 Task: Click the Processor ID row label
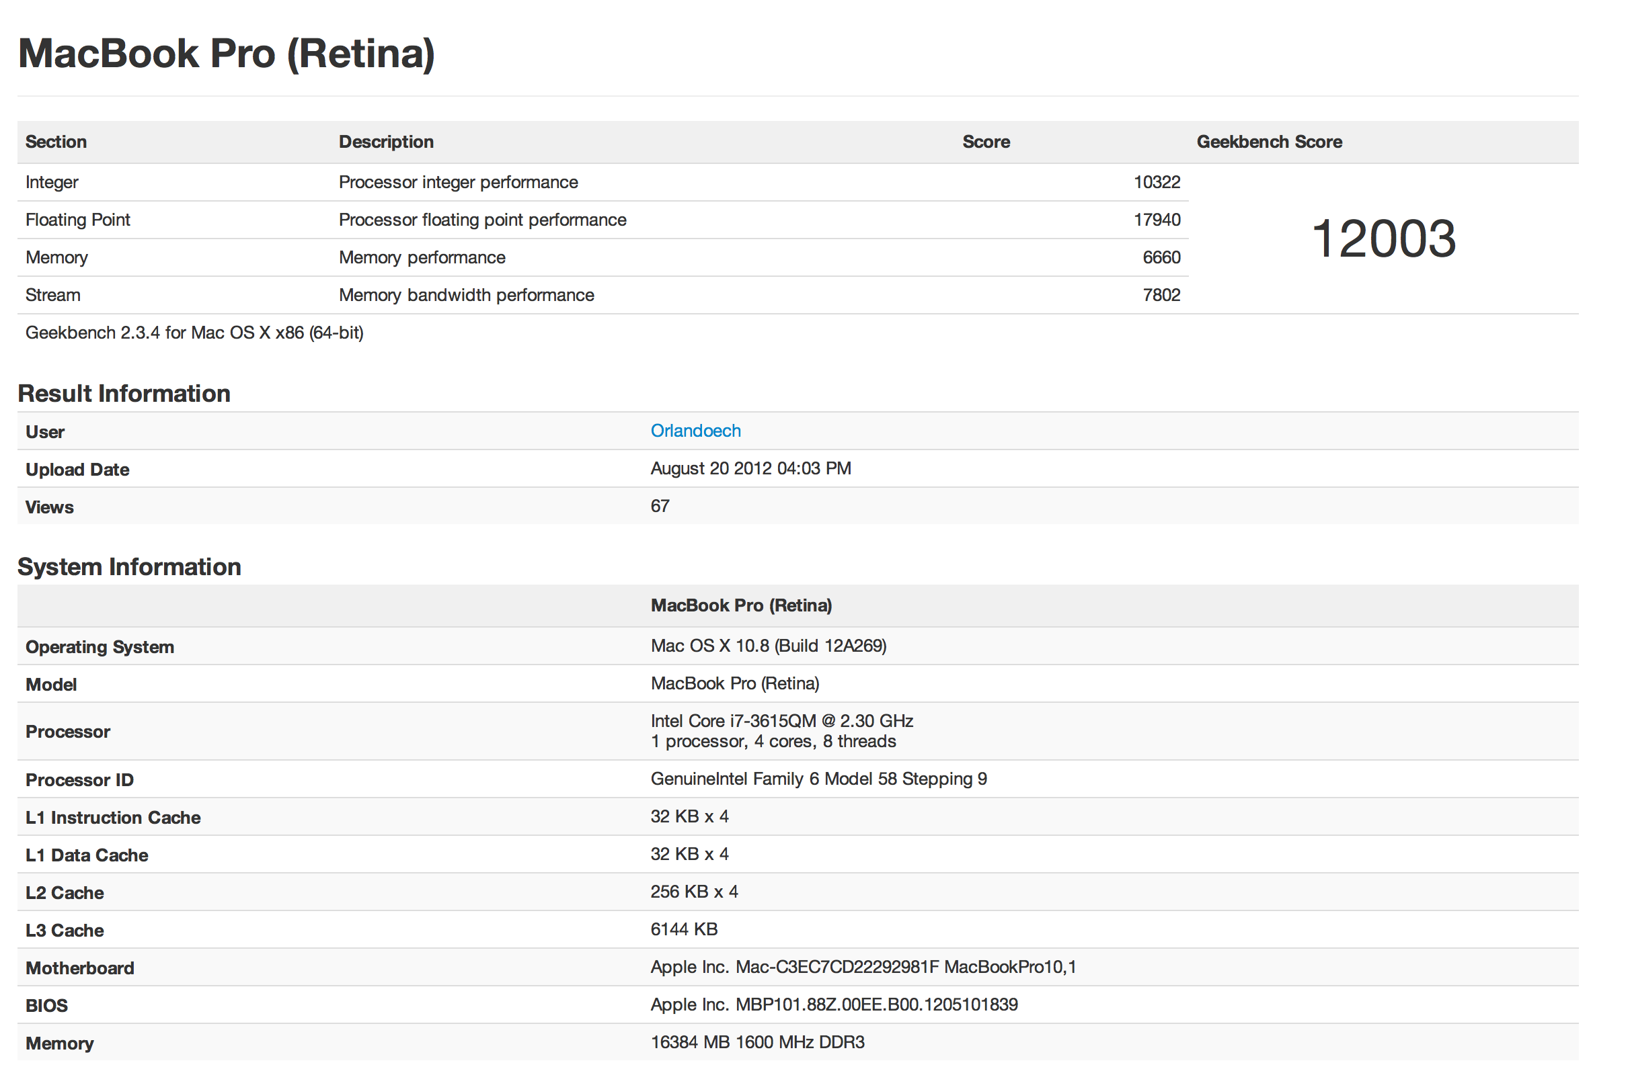pyautogui.click(x=79, y=780)
